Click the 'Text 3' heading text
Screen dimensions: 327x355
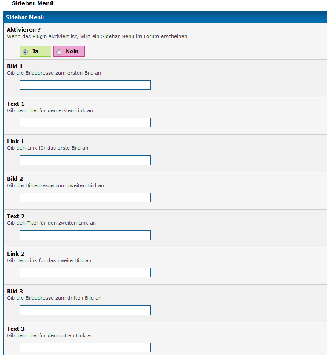point(16,329)
